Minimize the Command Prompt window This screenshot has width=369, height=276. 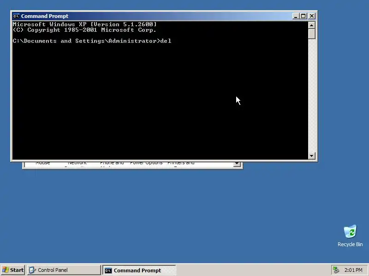coord(296,16)
